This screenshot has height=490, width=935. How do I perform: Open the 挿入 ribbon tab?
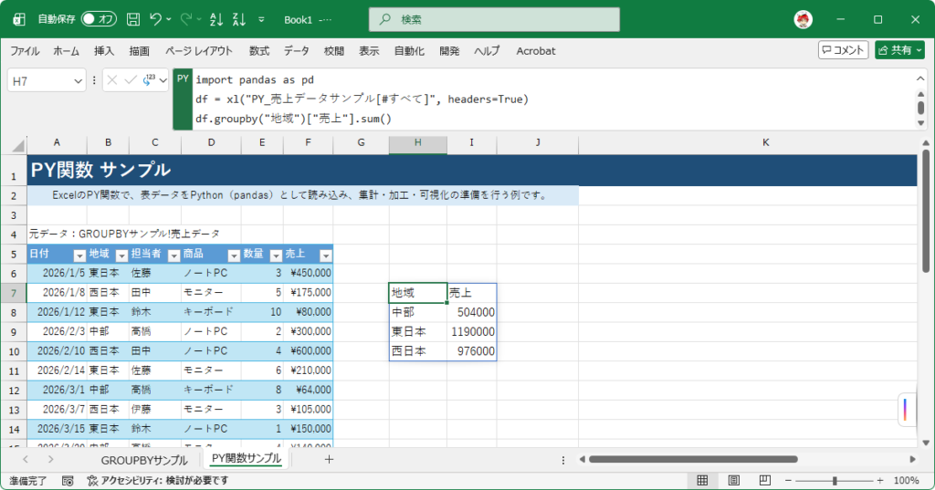click(104, 51)
